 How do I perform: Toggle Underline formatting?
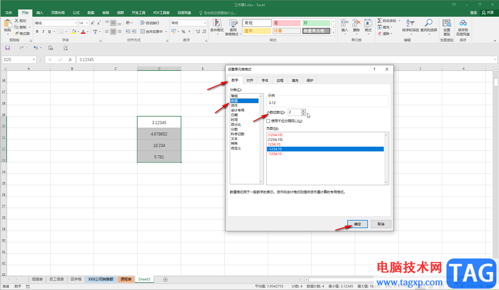coord(49,32)
